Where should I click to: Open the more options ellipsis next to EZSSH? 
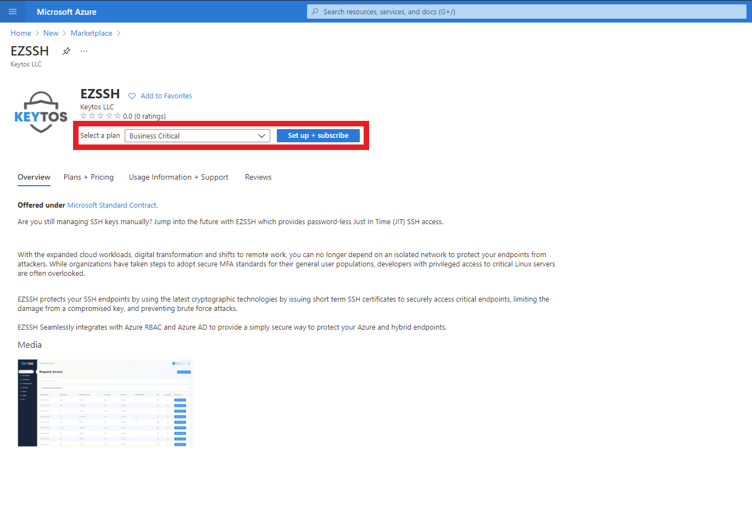click(x=84, y=51)
